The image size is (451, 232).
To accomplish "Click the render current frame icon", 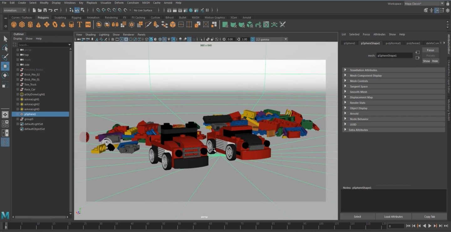I will click(x=174, y=10).
